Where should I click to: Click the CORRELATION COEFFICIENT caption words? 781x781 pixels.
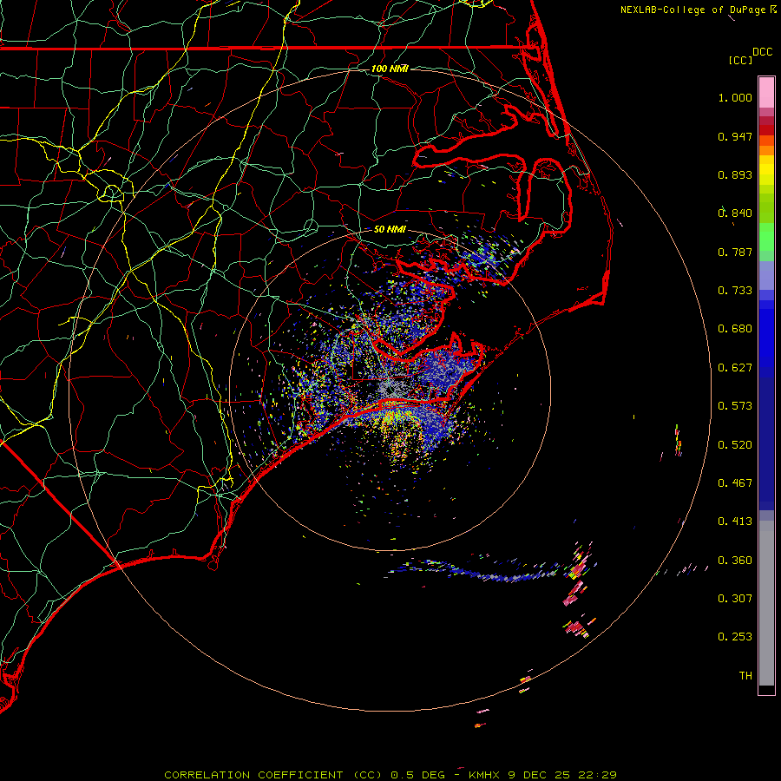point(253,775)
